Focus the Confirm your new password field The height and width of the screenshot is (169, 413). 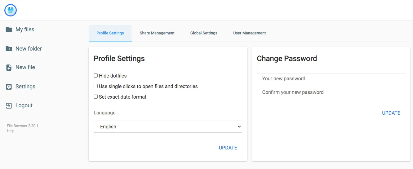tap(331, 92)
